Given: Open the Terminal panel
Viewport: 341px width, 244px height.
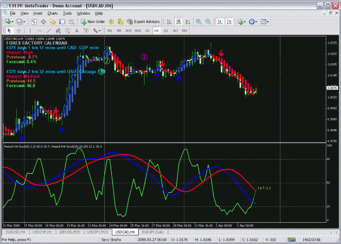Looking at the screenshot, I should [x=62, y=21].
